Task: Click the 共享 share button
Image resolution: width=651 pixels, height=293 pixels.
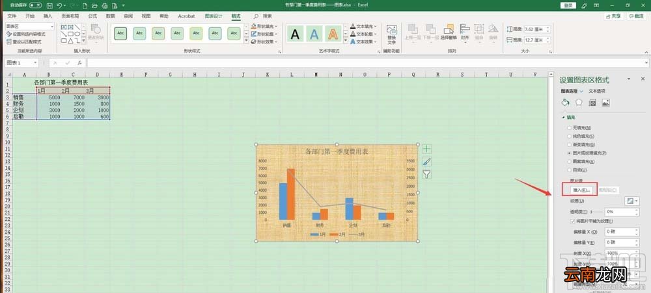Action: click(614, 16)
